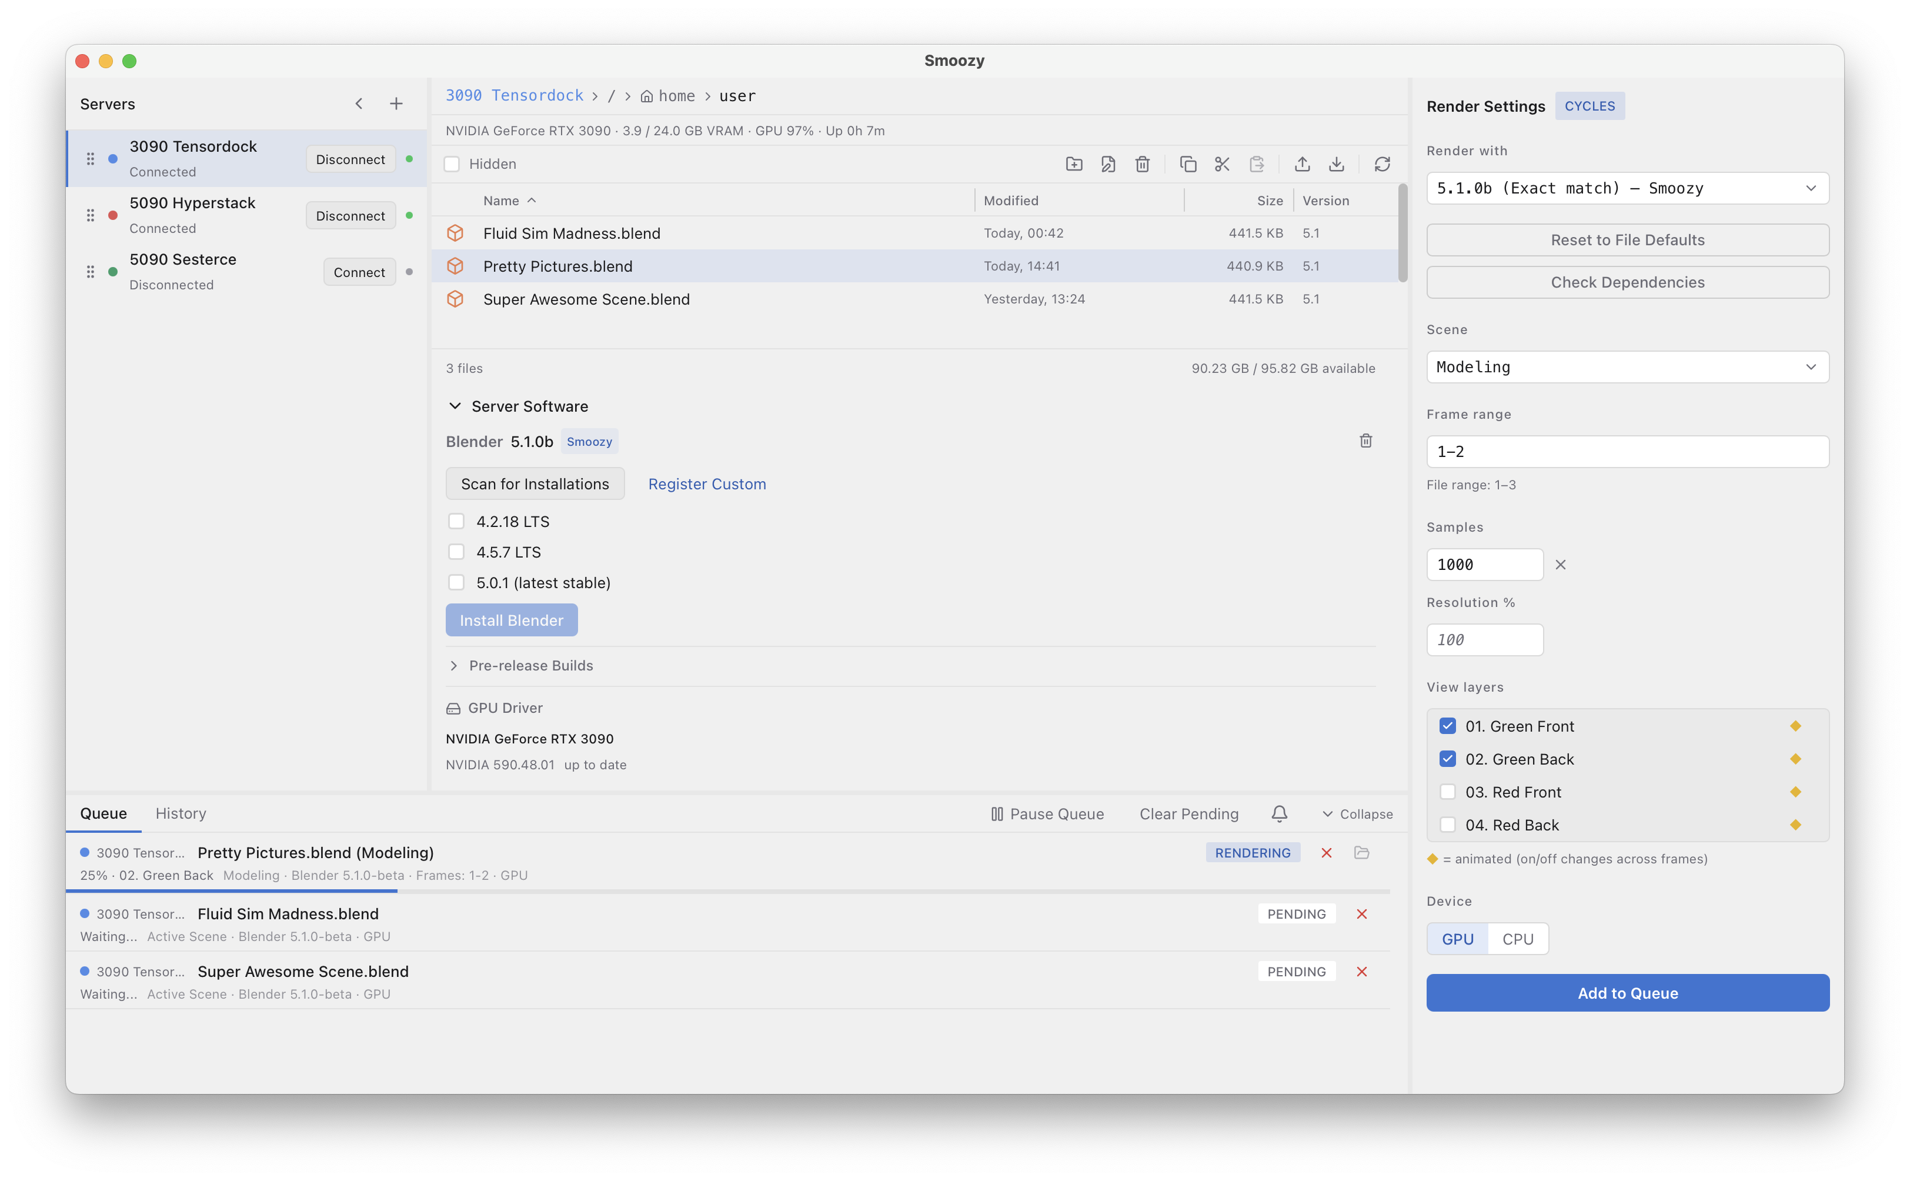The image size is (1910, 1181).
Task: Click the Add to Queue button
Action: click(x=1627, y=993)
